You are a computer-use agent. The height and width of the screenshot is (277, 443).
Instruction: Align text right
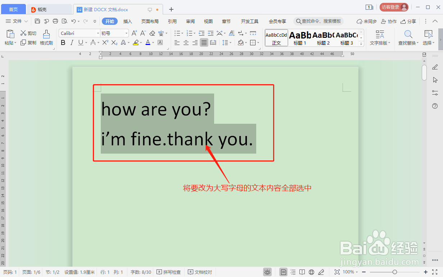(x=195, y=42)
